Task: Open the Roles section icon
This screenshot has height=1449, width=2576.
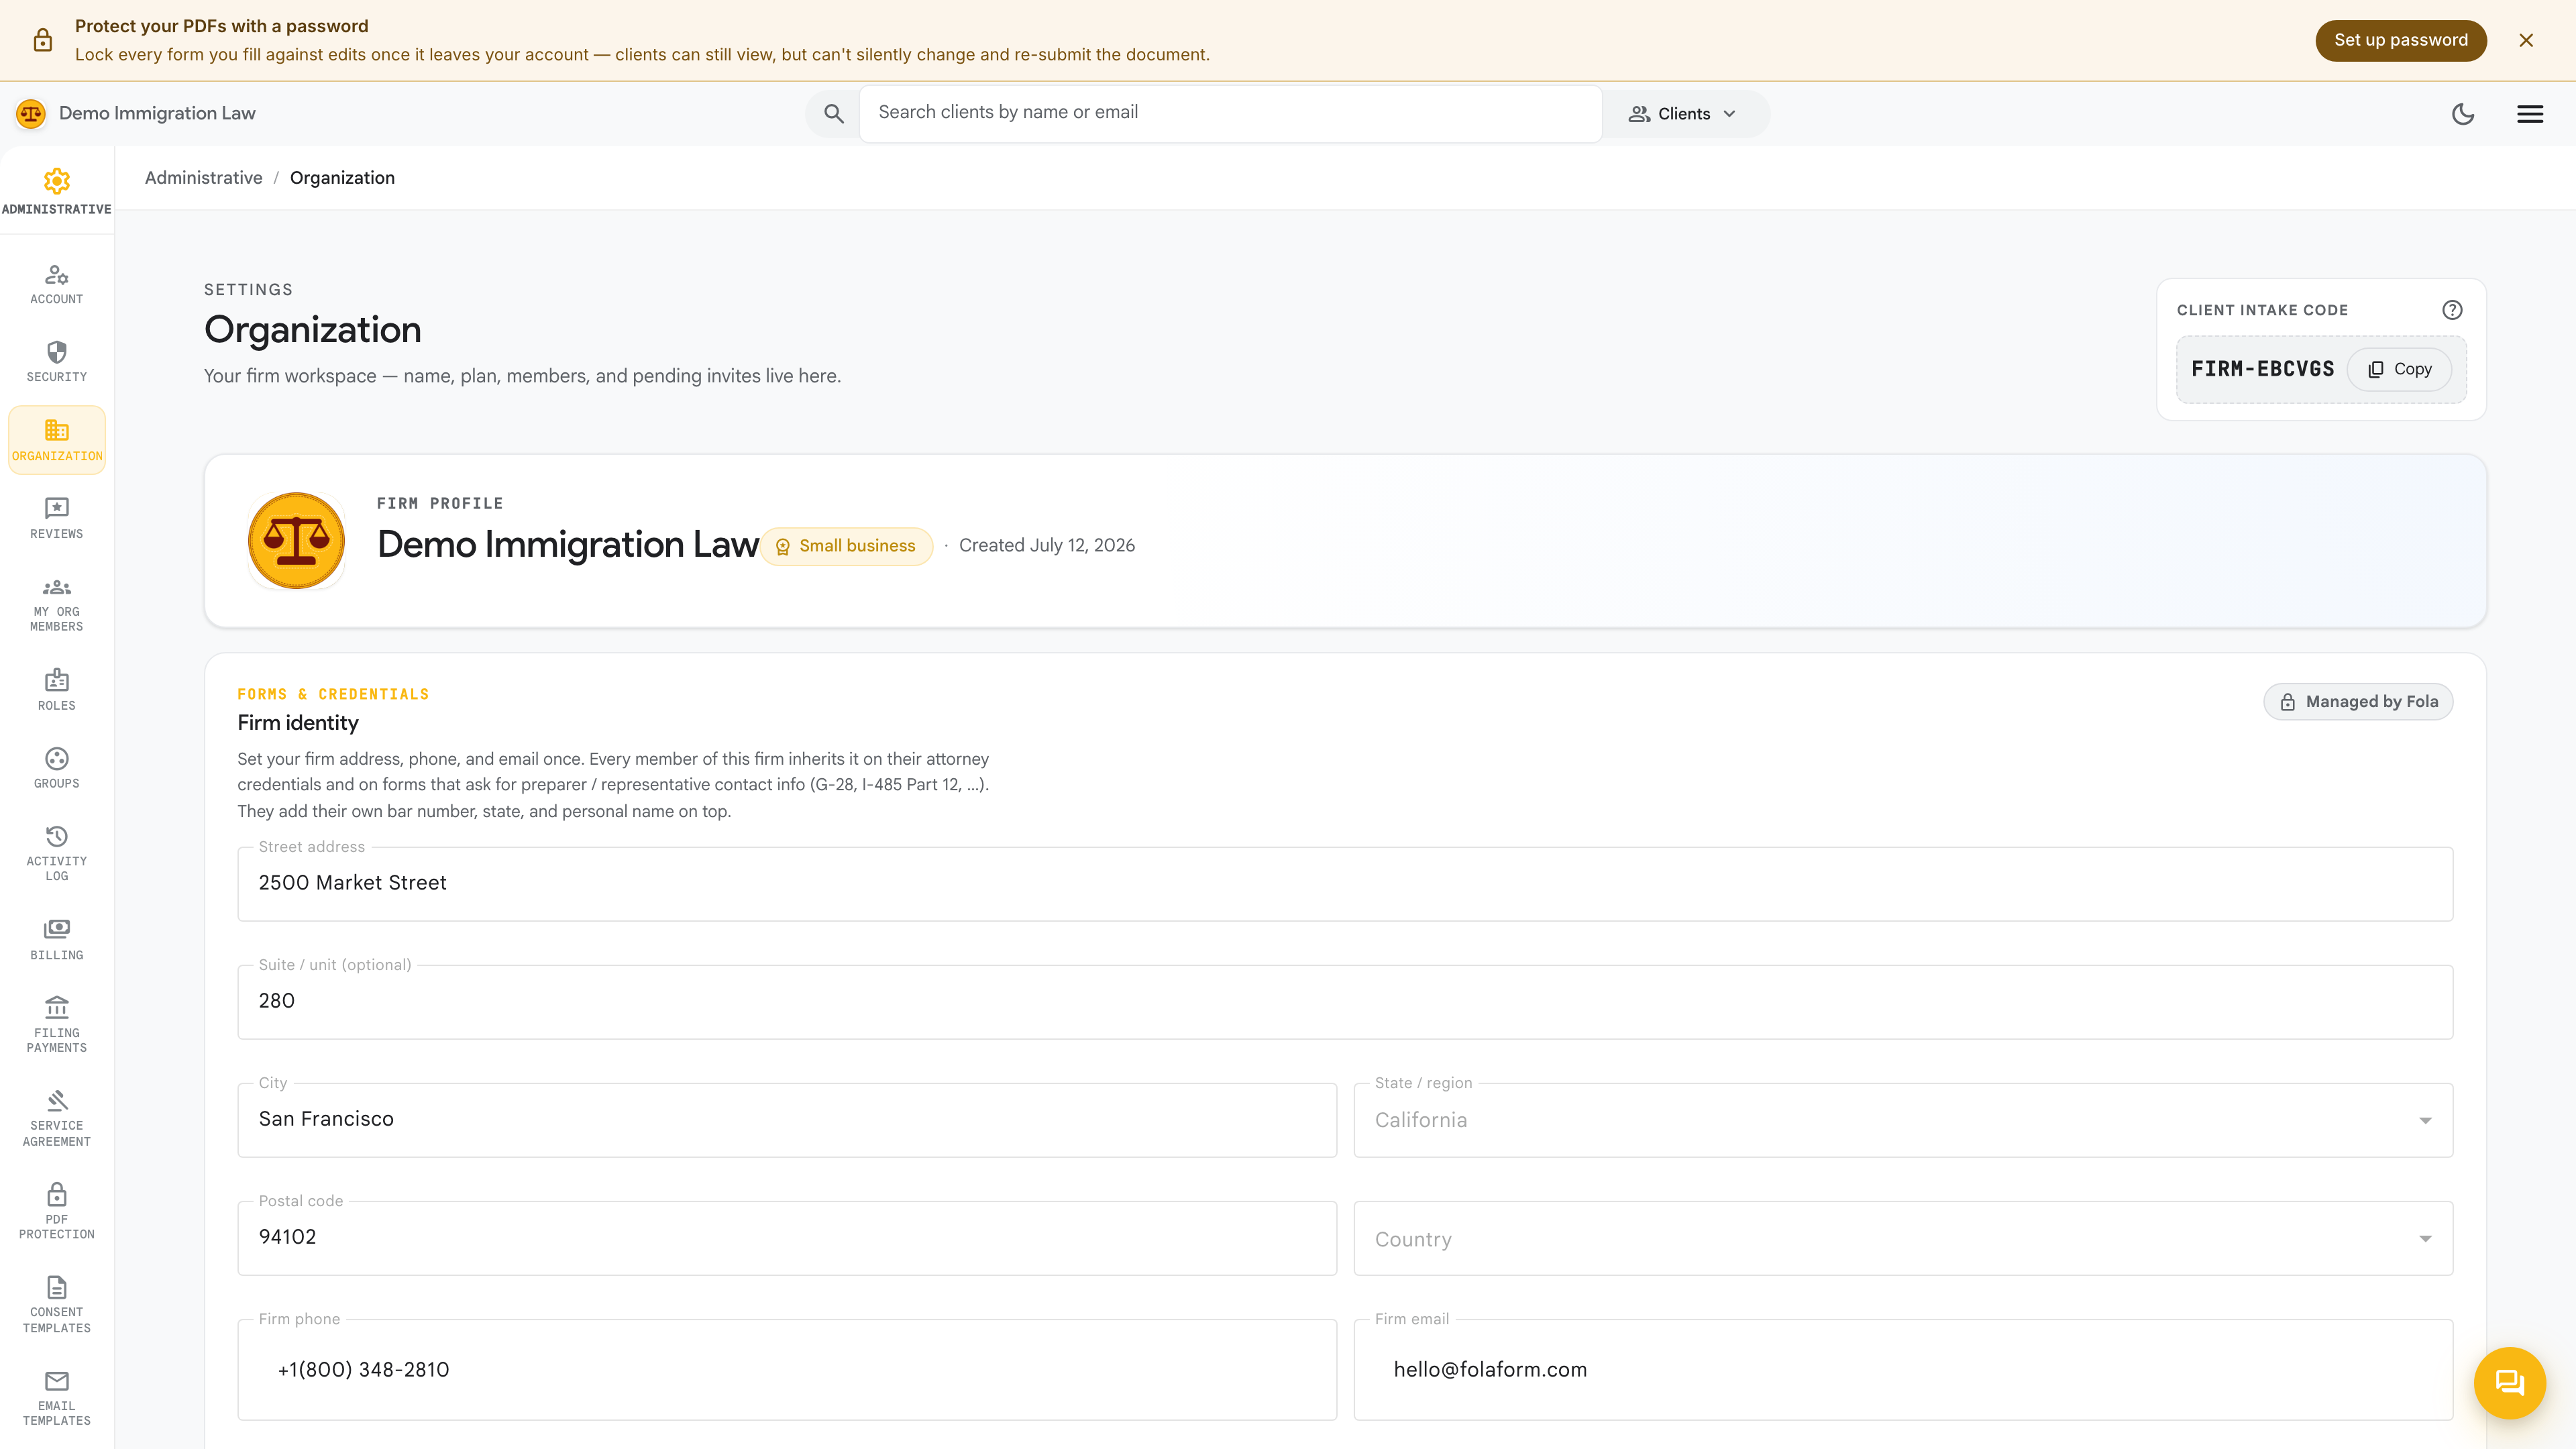Action: tap(57, 680)
